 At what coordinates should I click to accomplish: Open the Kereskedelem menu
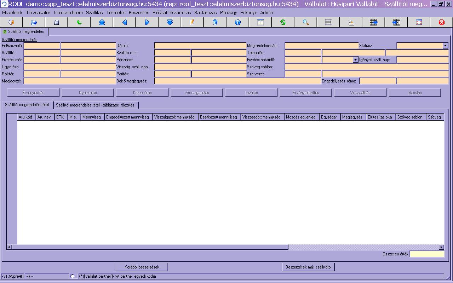tap(68, 12)
